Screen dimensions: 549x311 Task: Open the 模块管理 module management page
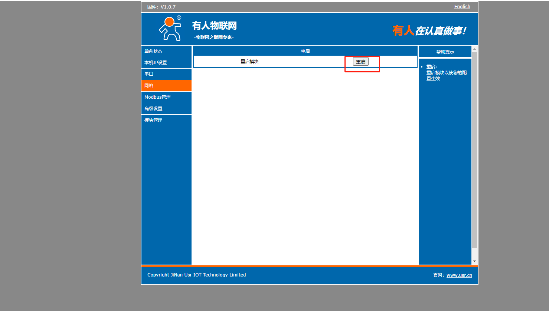coord(153,120)
